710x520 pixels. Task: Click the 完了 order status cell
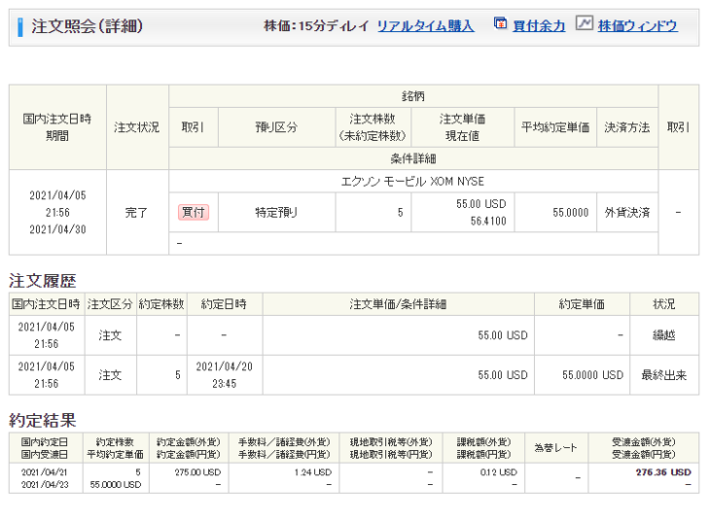[x=137, y=211]
